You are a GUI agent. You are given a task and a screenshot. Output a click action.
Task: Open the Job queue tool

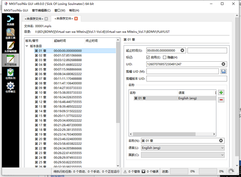pyautogui.click(x=10, y=74)
